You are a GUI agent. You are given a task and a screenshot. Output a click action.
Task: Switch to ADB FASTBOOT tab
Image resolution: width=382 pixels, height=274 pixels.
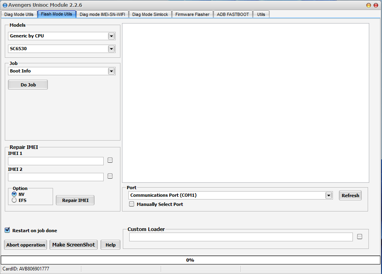click(x=233, y=14)
